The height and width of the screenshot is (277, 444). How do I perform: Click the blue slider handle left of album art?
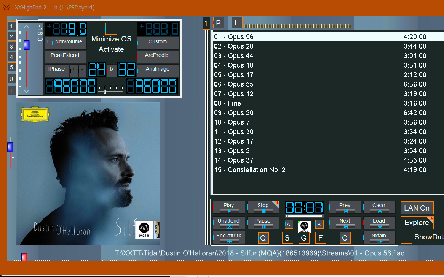pos(10,147)
